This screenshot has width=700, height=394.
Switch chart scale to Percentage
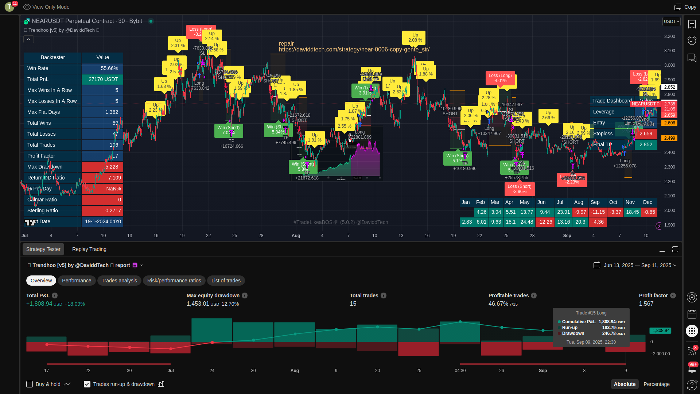click(657, 384)
